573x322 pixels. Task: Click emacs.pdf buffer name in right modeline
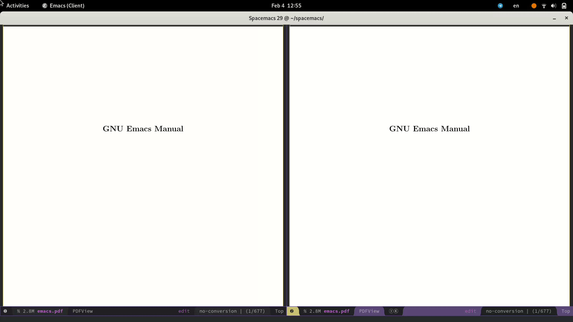tap(337, 311)
